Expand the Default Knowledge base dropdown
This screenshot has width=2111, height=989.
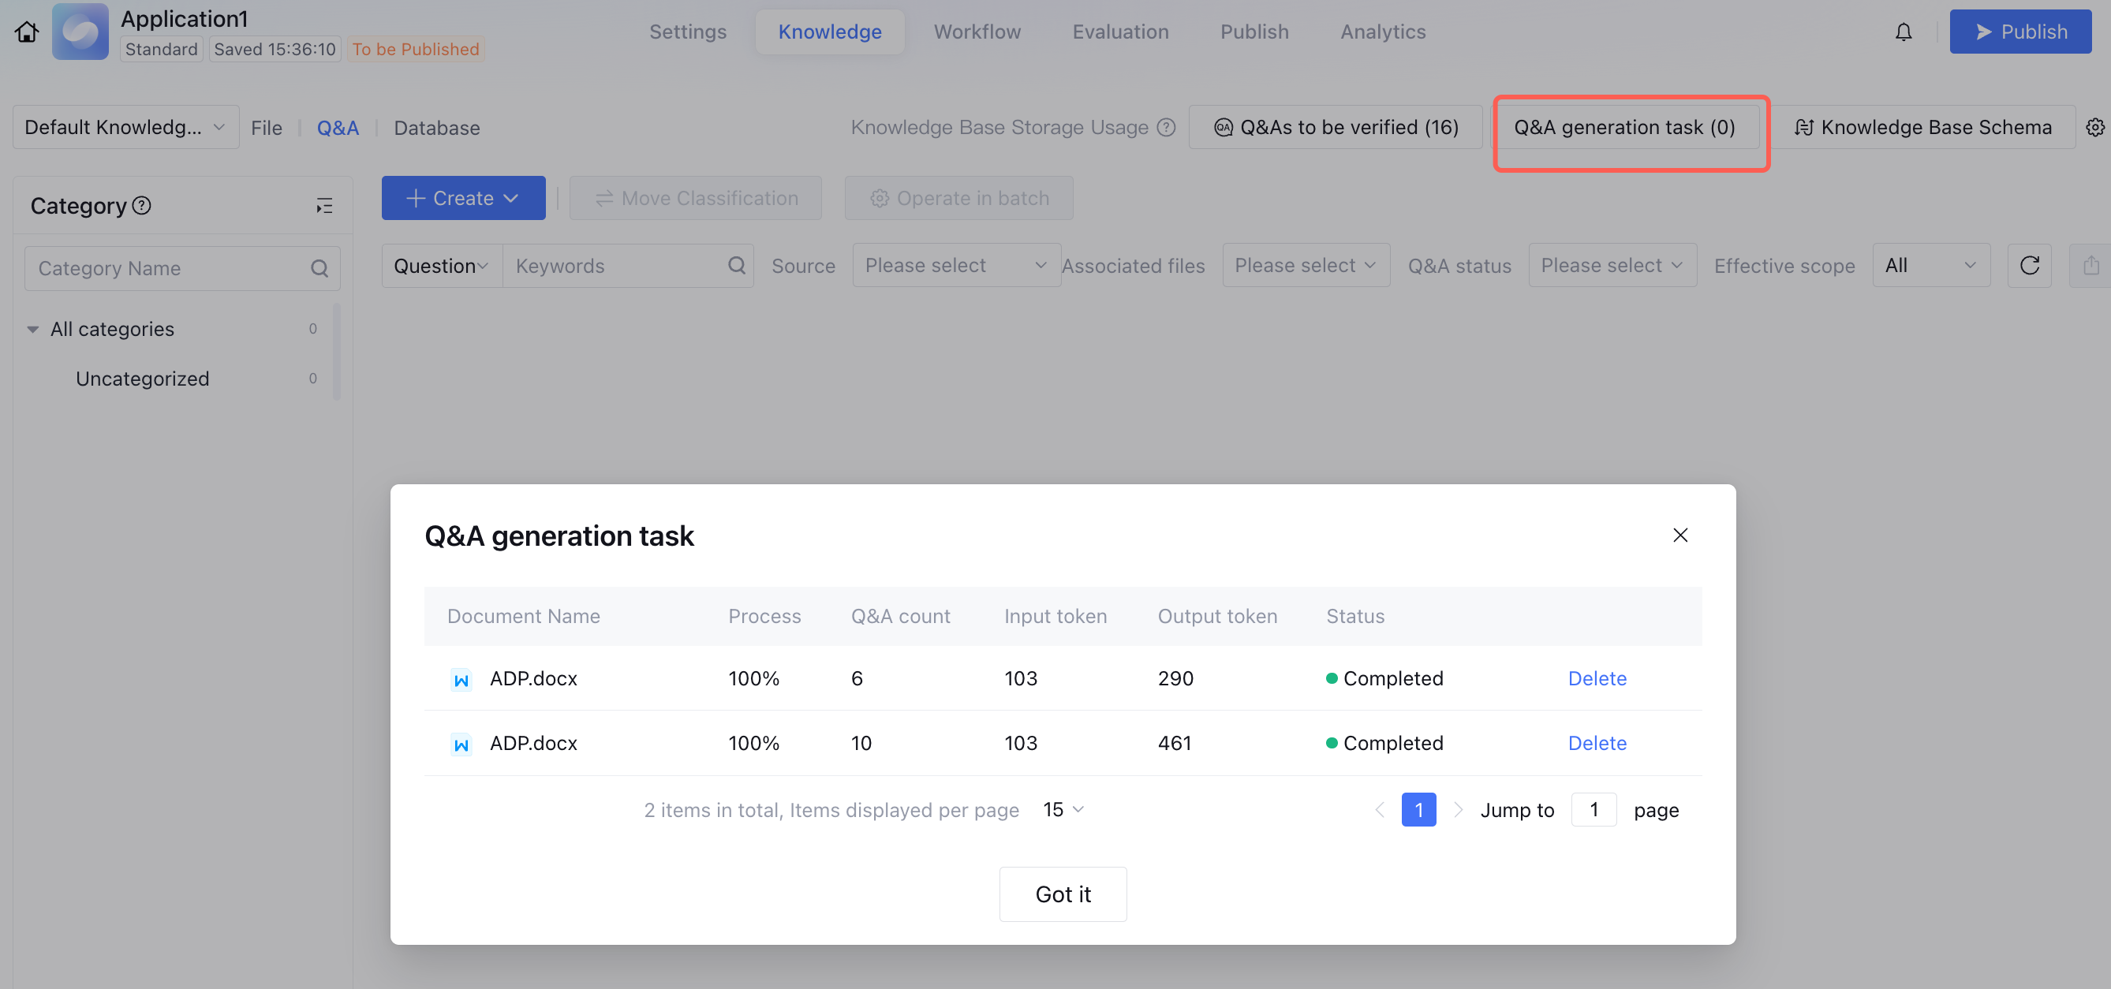click(125, 128)
